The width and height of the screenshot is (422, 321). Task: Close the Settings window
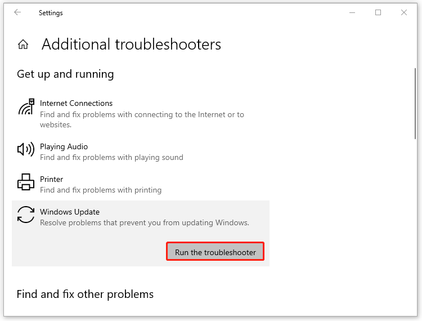(x=404, y=12)
